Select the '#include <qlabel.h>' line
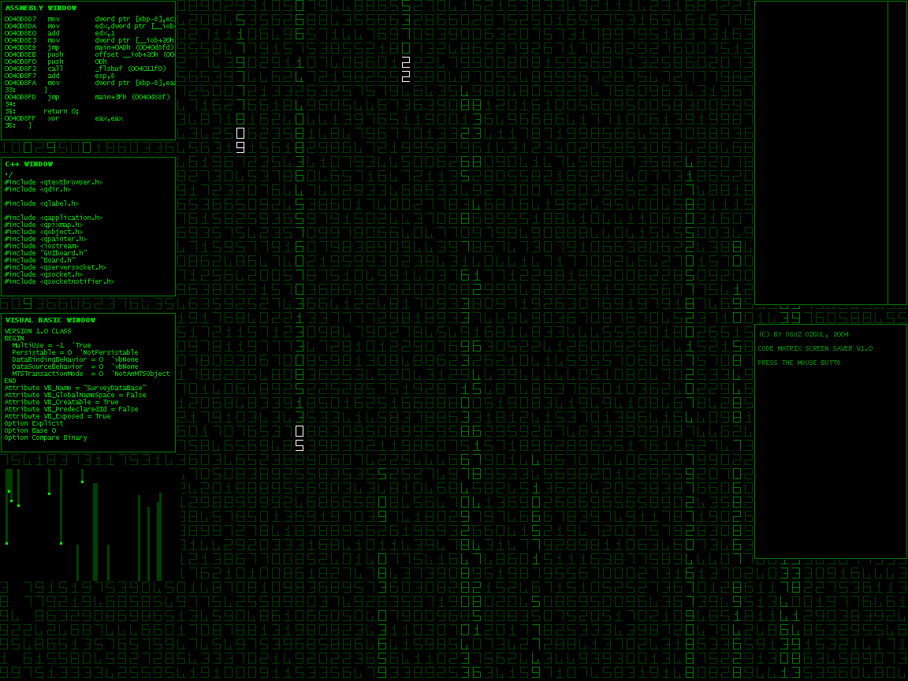This screenshot has height=681, width=908. [x=41, y=203]
